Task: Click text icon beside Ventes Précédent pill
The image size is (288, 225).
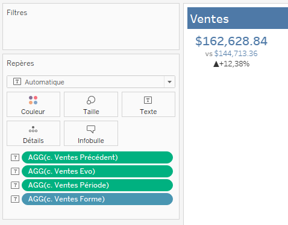Action: (15, 157)
